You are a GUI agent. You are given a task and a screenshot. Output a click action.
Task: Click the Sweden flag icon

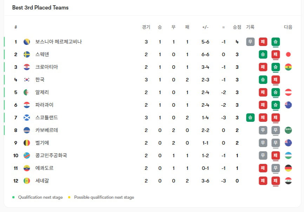point(27,54)
